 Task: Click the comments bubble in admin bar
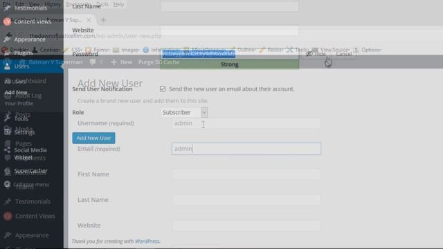(93, 62)
